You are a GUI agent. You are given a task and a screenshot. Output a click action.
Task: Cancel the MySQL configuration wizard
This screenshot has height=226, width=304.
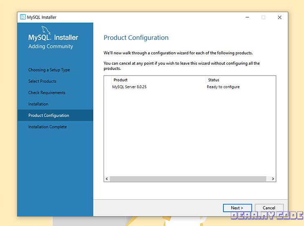[x=269, y=208]
